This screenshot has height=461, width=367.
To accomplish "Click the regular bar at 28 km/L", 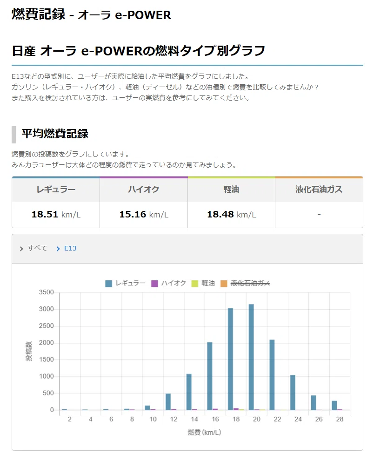I will pos(334,406).
